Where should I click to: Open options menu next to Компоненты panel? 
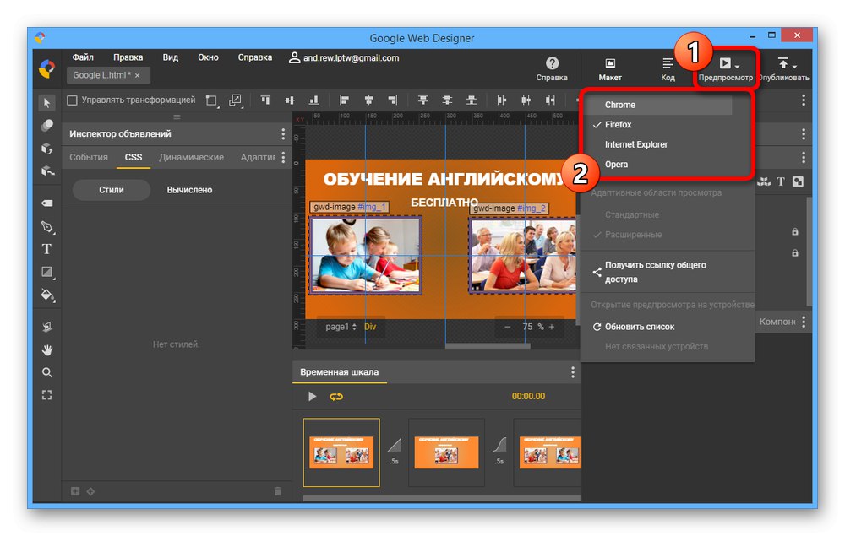[x=804, y=322]
